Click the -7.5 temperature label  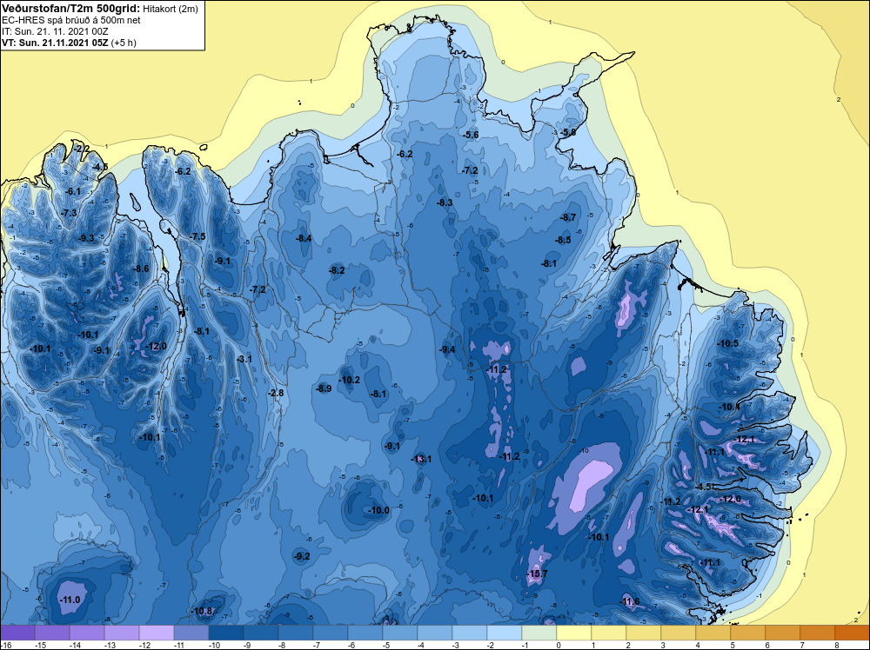tap(197, 236)
